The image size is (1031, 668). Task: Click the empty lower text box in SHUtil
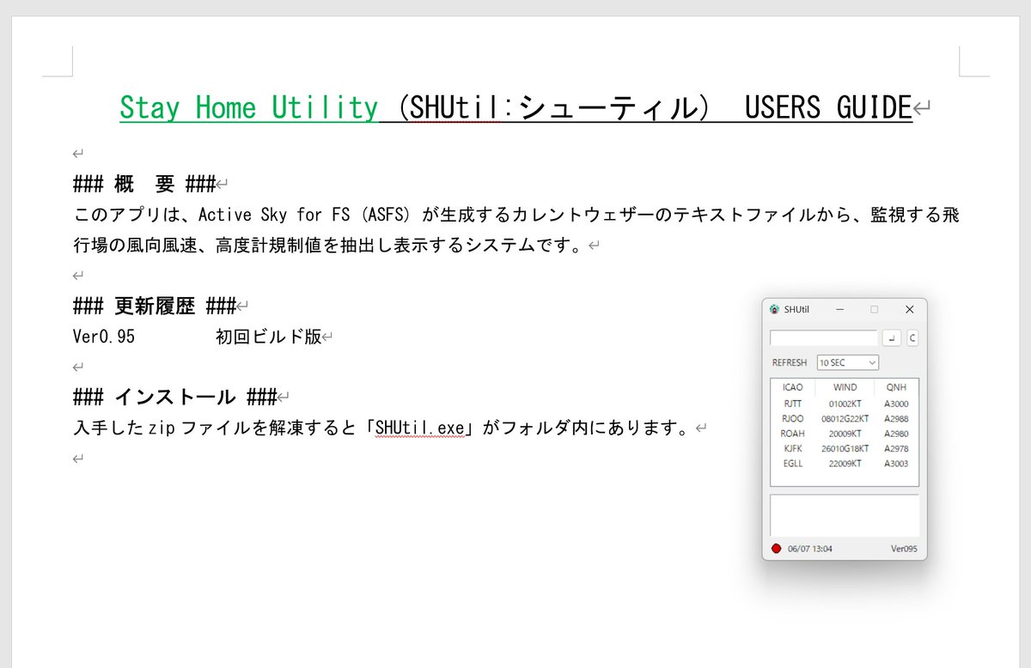[845, 516]
